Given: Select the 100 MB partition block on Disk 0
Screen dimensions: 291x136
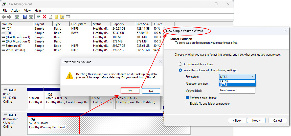Looking at the screenshot, I should (35, 100).
